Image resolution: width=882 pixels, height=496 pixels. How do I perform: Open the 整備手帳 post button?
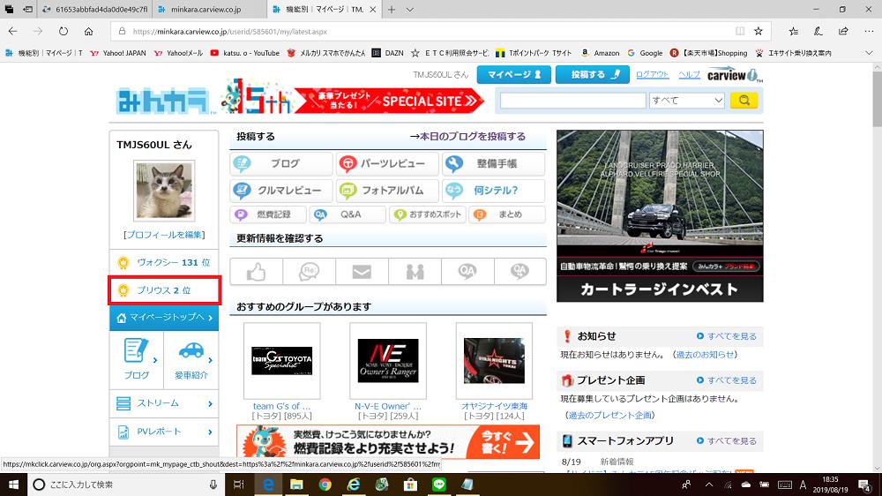493,164
